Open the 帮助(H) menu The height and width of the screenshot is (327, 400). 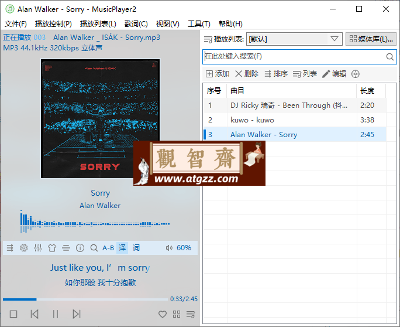click(230, 24)
